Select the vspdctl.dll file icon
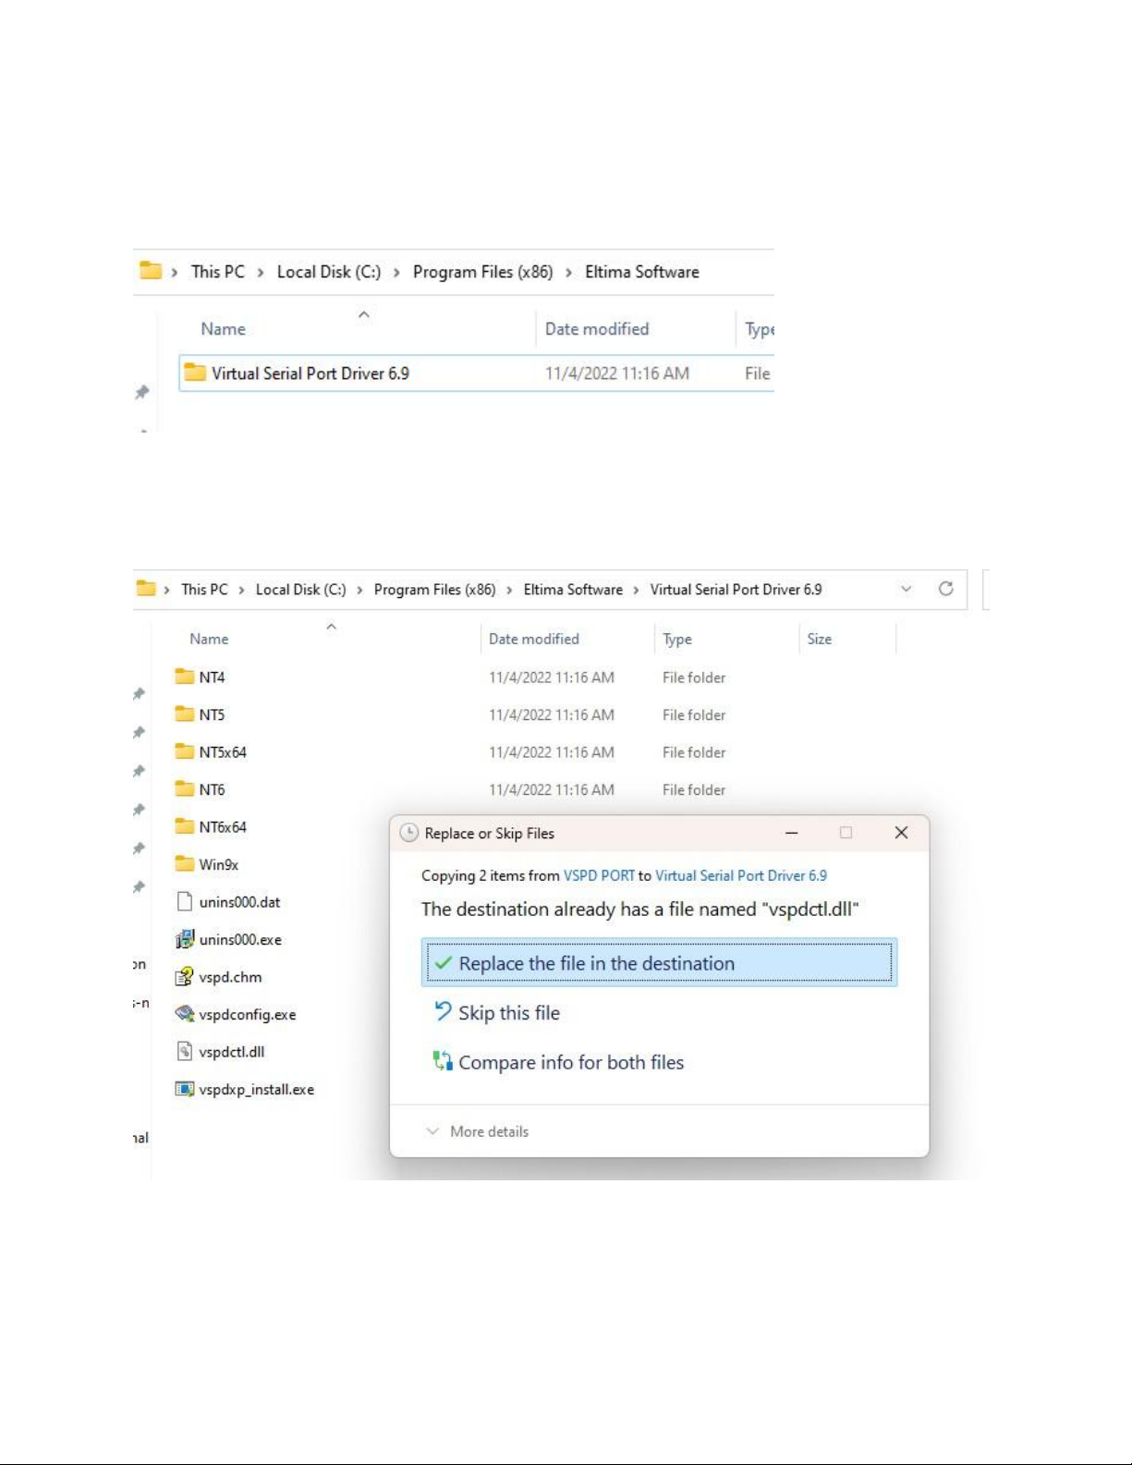The width and height of the screenshot is (1132, 1465). pyautogui.click(x=185, y=1052)
